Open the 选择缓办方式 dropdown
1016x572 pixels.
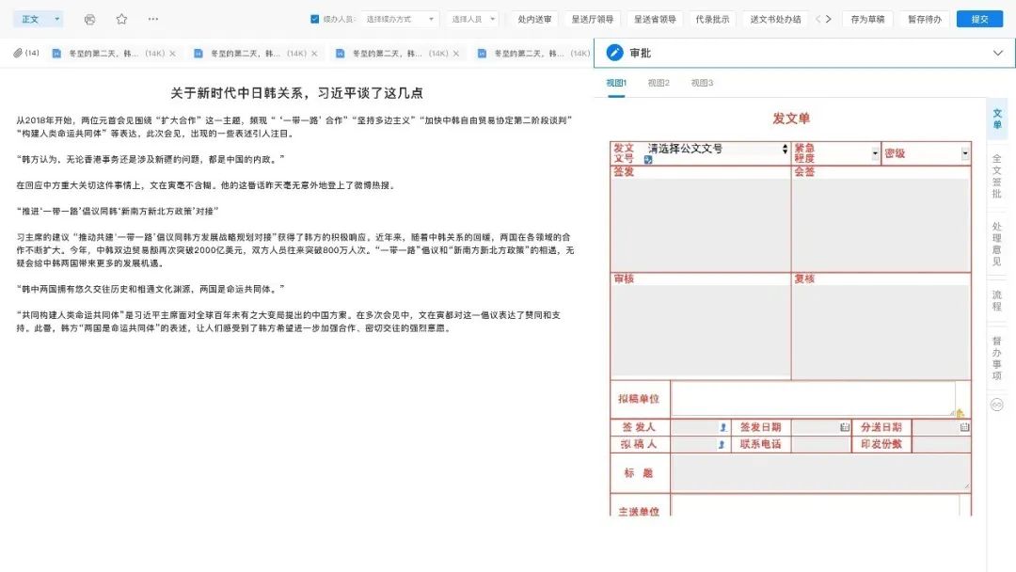[x=400, y=20]
